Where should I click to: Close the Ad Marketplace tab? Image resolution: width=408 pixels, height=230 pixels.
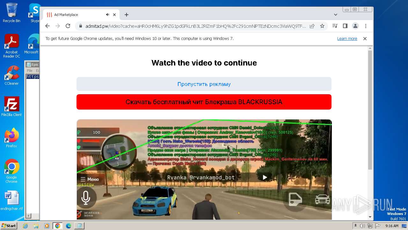click(x=115, y=15)
